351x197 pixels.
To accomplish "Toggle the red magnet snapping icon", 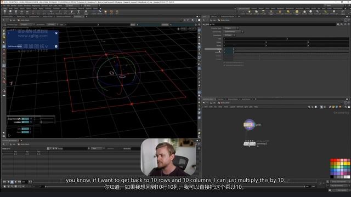I will (4, 82).
